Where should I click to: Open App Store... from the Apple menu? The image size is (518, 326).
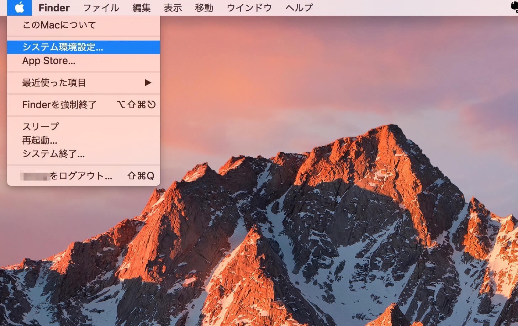(x=84, y=61)
